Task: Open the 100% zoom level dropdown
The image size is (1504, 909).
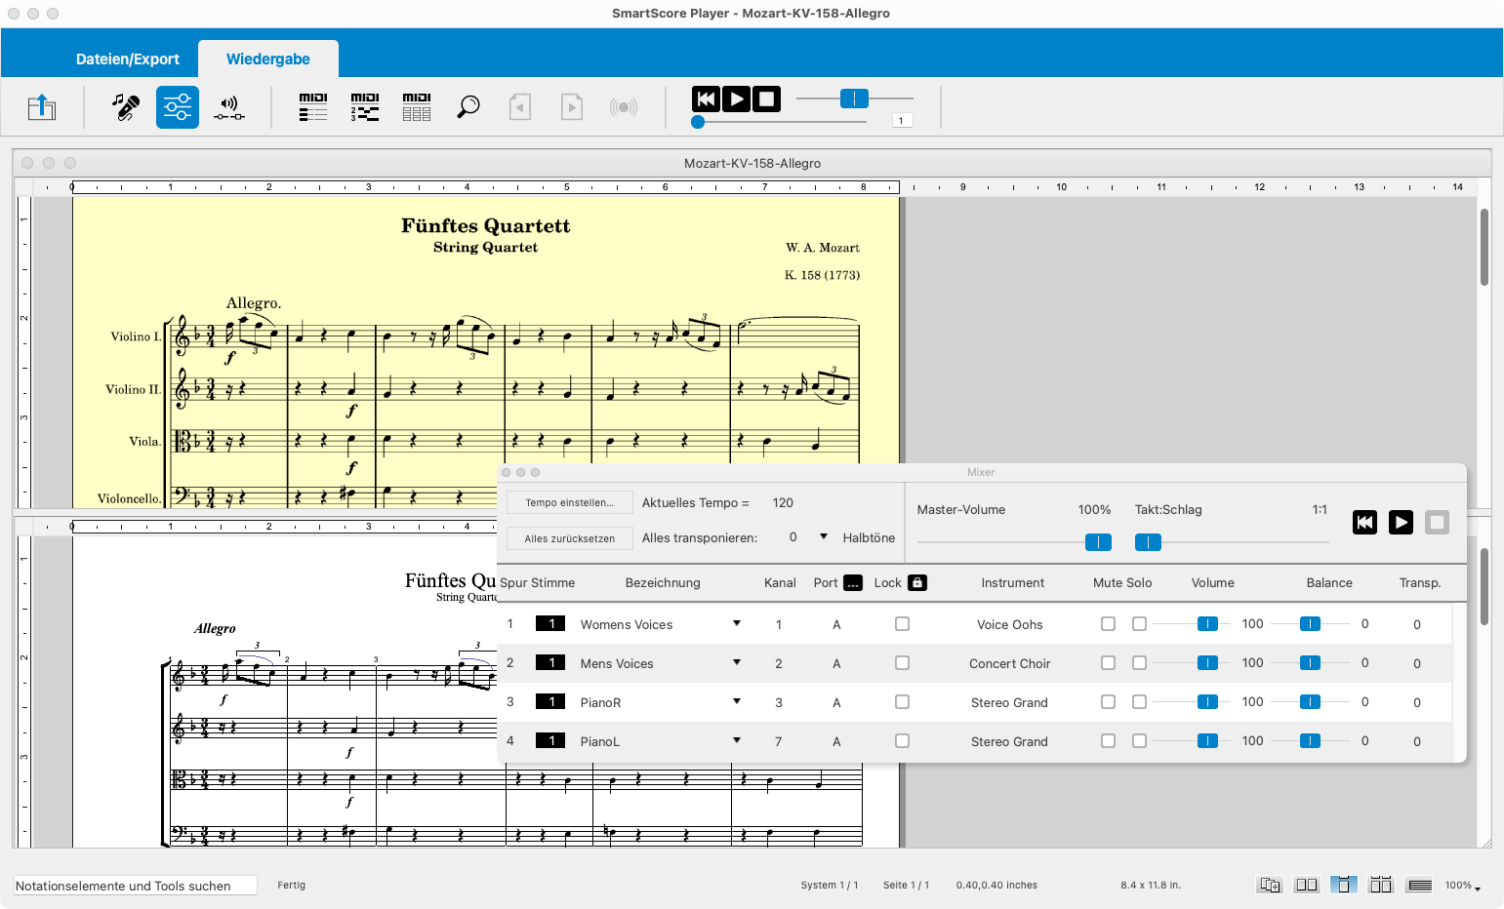Action: click(x=1463, y=886)
